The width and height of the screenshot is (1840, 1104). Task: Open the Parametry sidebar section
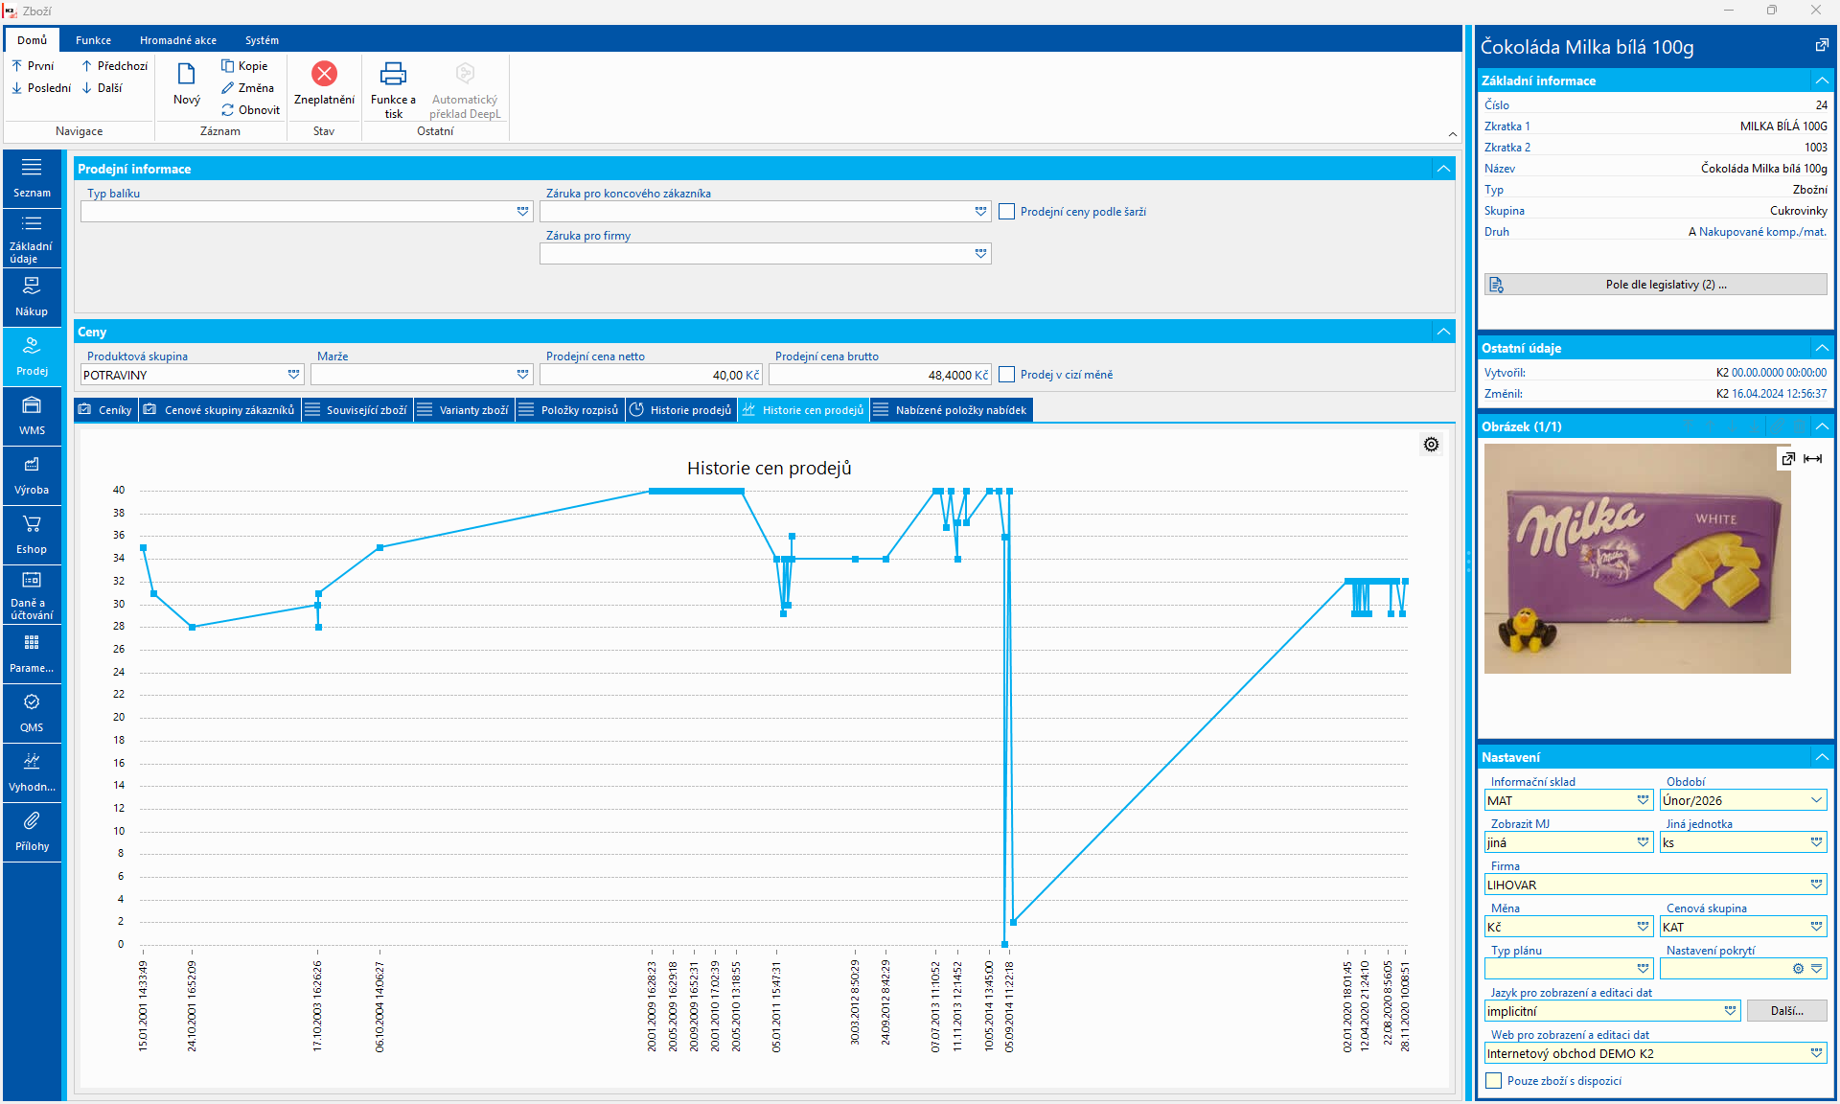pos(32,654)
